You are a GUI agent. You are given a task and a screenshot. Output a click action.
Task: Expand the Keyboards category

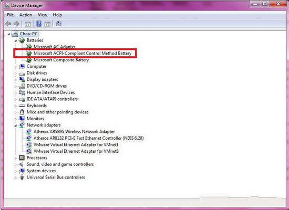click(16, 106)
